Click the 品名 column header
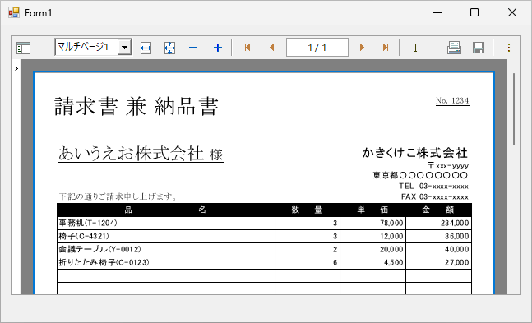 click(165, 210)
